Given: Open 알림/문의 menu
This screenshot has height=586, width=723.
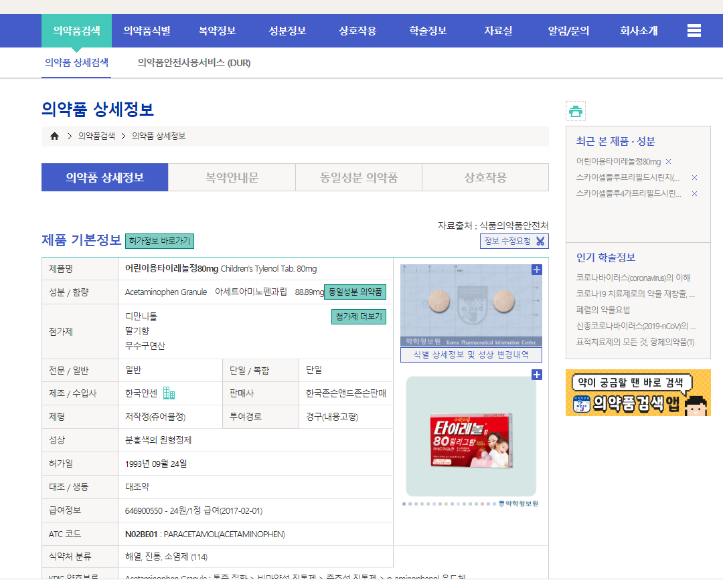Looking at the screenshot, I should tap(568, 30).
